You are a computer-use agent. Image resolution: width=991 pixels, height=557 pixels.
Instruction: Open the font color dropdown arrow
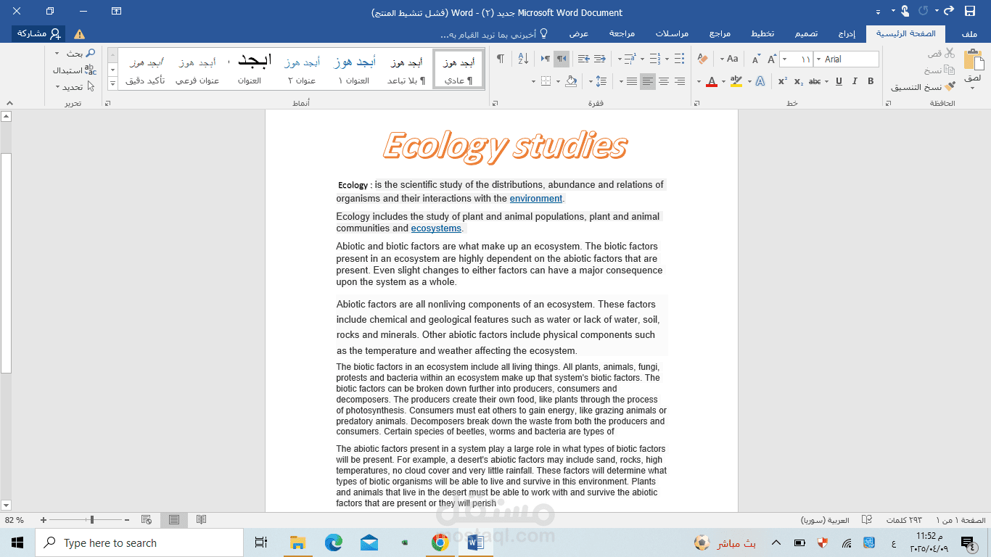(699, 81)
